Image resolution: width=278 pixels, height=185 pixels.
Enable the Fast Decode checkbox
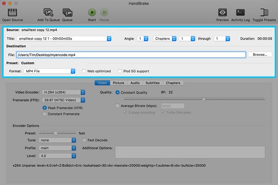click(84, 140)
